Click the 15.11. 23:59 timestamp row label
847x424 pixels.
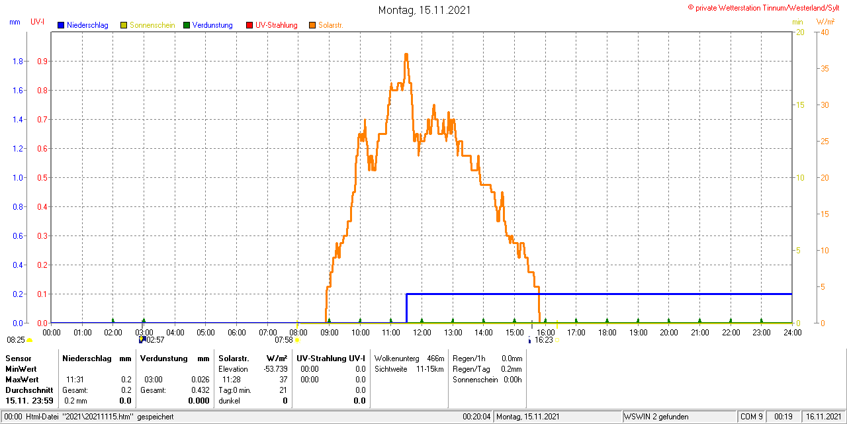29,401
